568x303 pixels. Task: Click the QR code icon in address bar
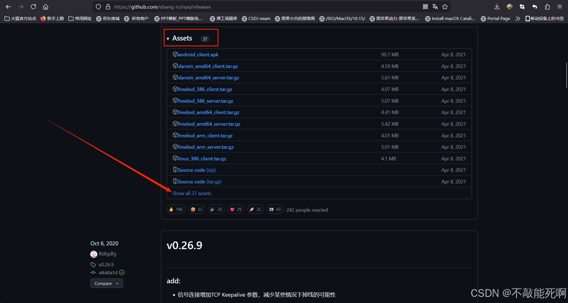click(425, 7)
